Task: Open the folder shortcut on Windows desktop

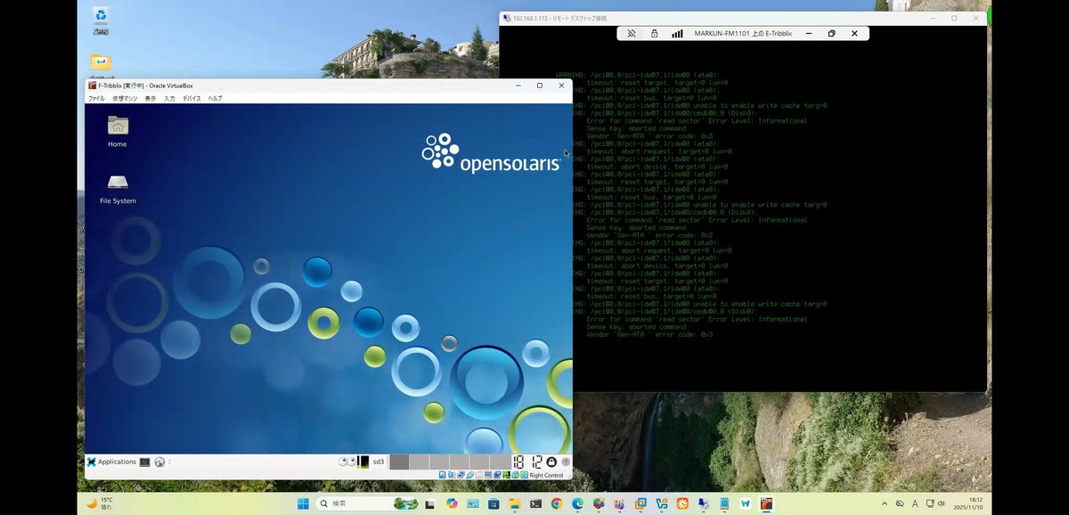Action: (x=101, y=62)
